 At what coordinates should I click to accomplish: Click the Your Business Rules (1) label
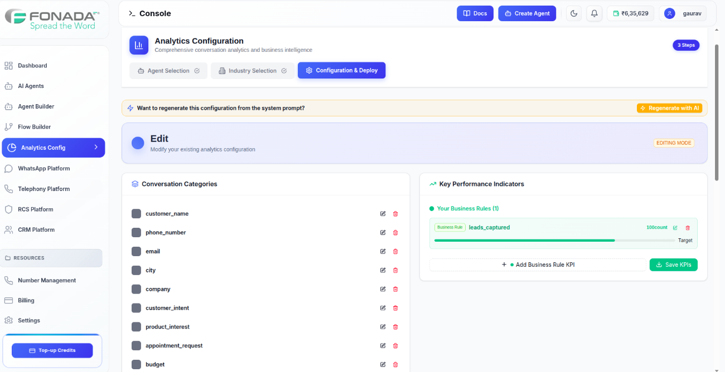click(x=467, y=209)
